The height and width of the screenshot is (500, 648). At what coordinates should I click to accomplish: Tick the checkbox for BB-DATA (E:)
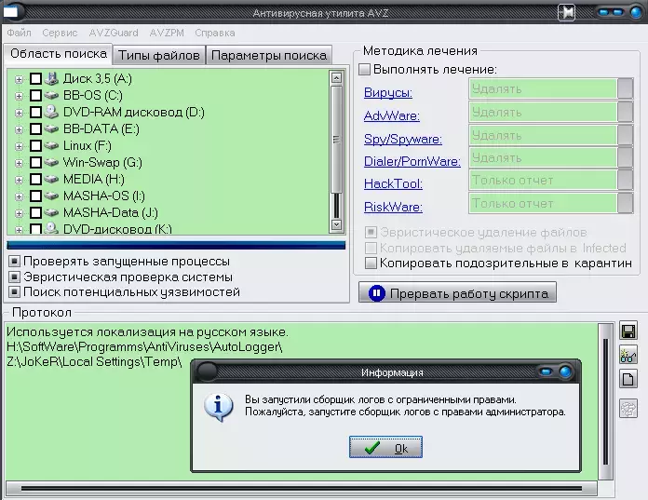pos(36,128)
